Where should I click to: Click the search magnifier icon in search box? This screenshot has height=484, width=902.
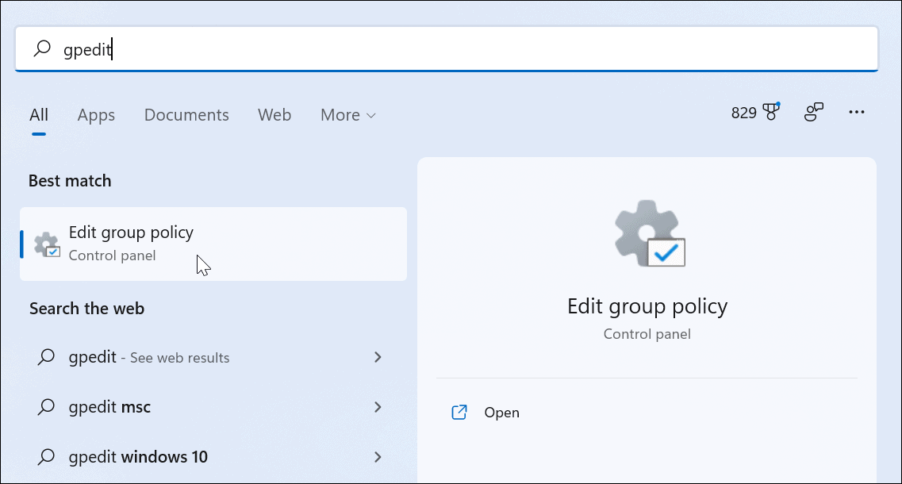pos(42,49)
